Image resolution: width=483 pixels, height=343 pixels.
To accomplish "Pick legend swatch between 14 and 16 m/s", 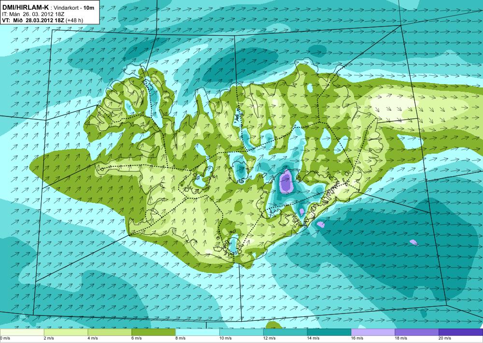I will [329, 332].
